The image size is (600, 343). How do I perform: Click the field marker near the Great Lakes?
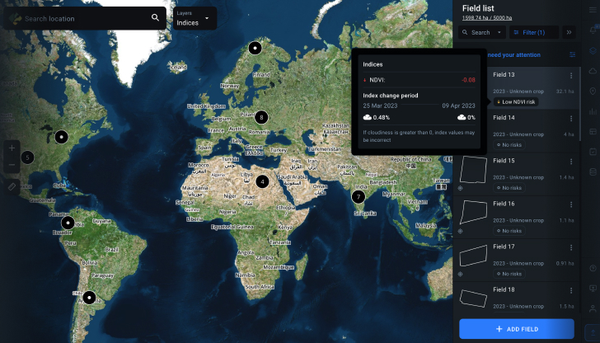coord(61,137)
